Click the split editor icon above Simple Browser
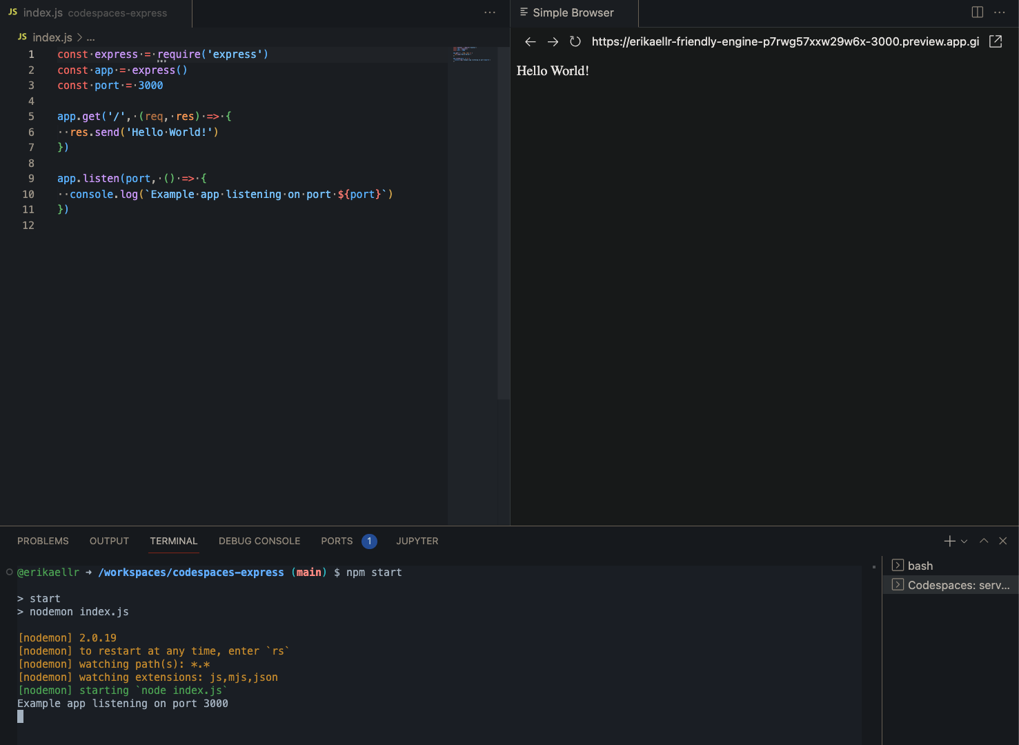This screenshot has height=745, width=1019. 977,12
